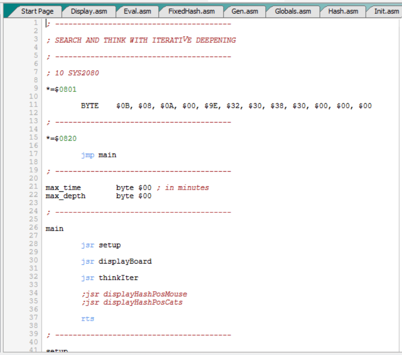Screen dimensions: 402x355
Task: Open the Gen.asm tab
Action: click(245, 11)
